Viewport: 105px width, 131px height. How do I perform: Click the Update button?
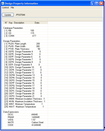[8, 15]
